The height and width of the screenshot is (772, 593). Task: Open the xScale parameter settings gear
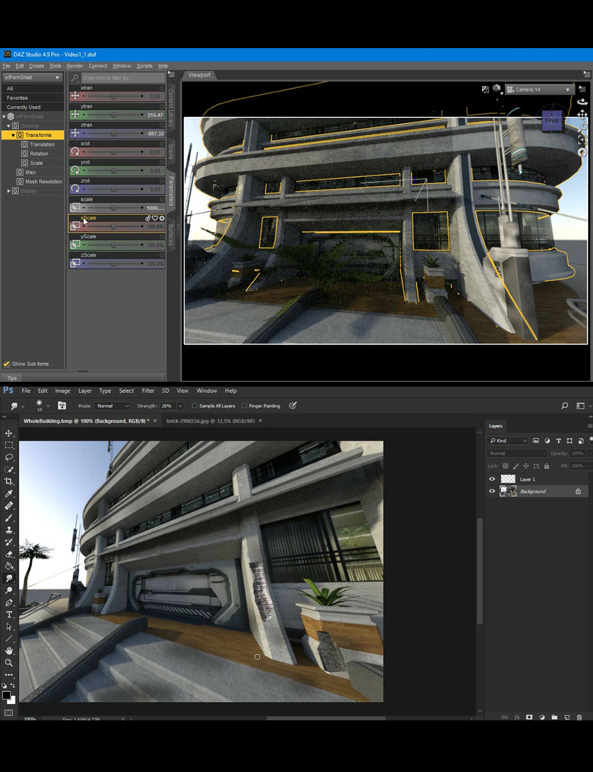[x=161, y=218]
